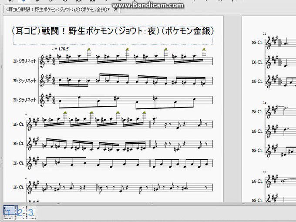Jump to page 1 in the navigator

click(x=9, y=212)
